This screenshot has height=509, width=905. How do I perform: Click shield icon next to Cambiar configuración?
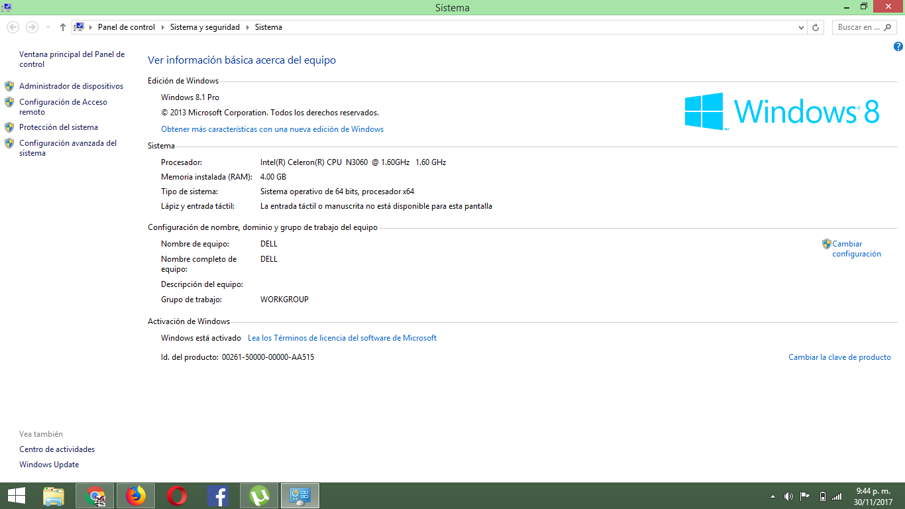coord(826,244)
